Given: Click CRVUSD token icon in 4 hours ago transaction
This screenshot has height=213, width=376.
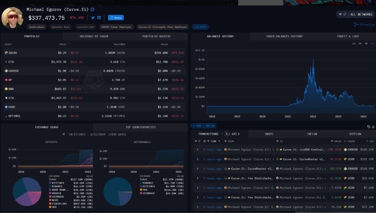Looking at the screenshot, I should tap(345, 150).
